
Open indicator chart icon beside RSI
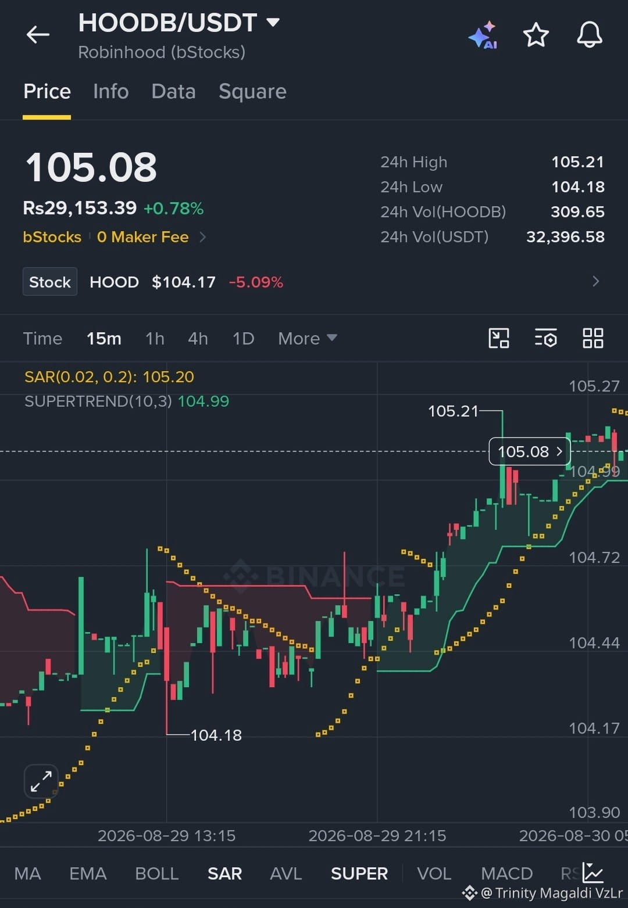coord(593,873)
